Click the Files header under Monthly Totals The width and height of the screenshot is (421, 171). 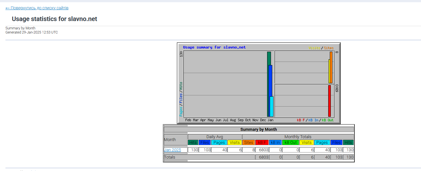point(336,143)
